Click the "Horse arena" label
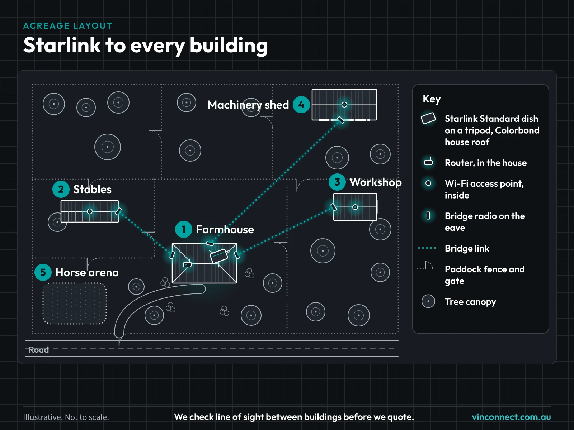 click(87, 273)
